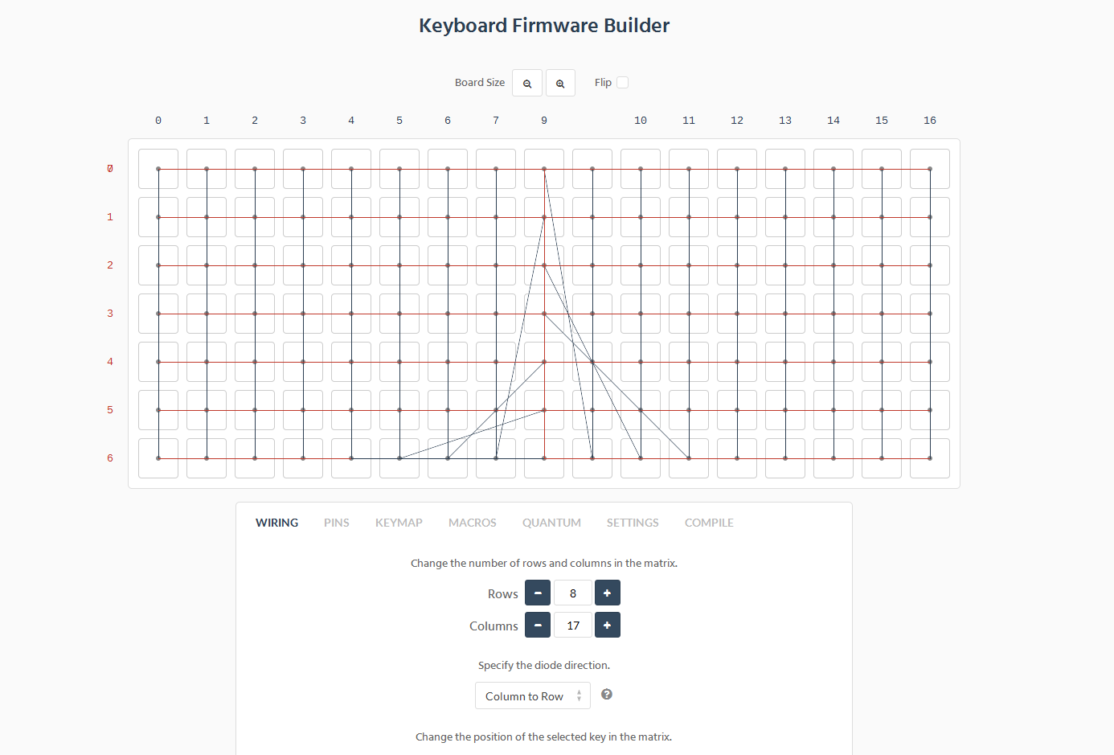The width and height of the screenshot is (1114, 755).
Task: Switch to the PINS tab
Action: 336,523
